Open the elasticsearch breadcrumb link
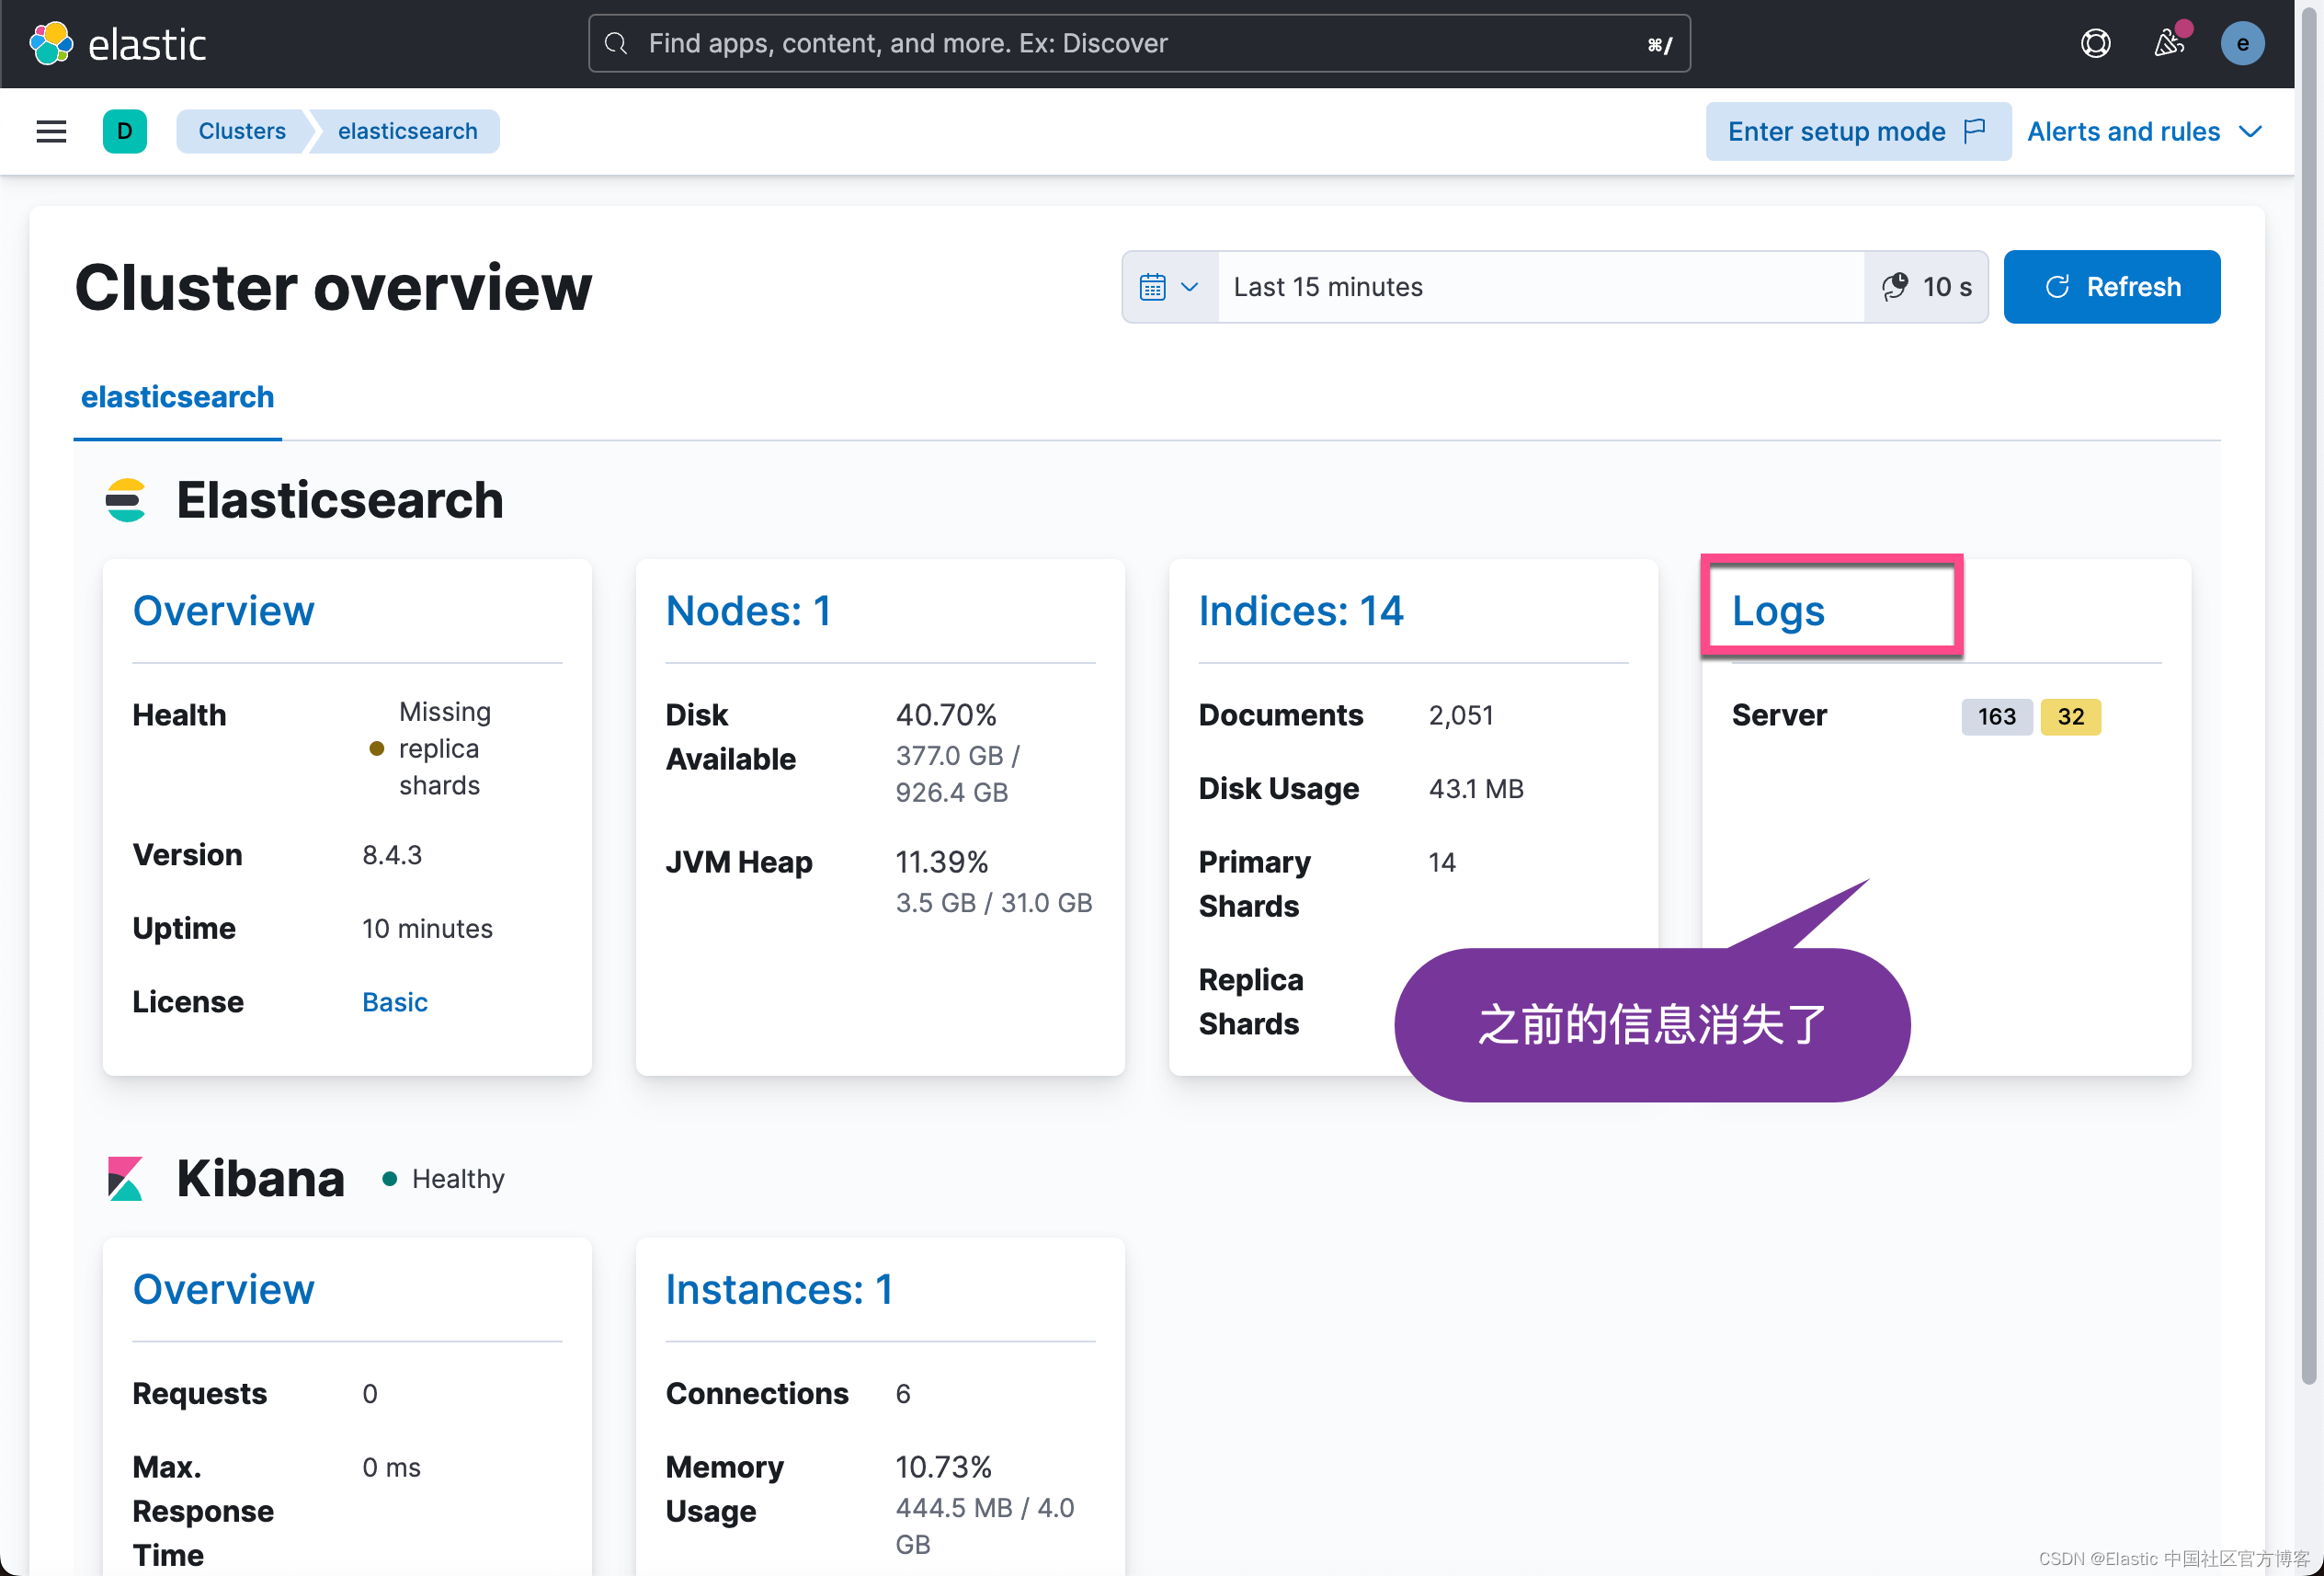 [x=407, y=131]
